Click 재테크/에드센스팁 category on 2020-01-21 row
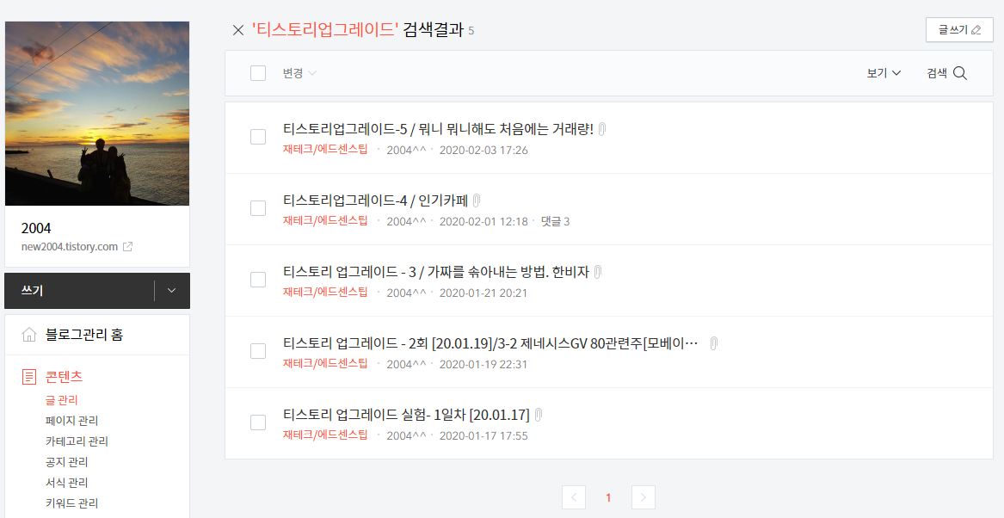Screen dimensions: 1004x518 point(325,293)
